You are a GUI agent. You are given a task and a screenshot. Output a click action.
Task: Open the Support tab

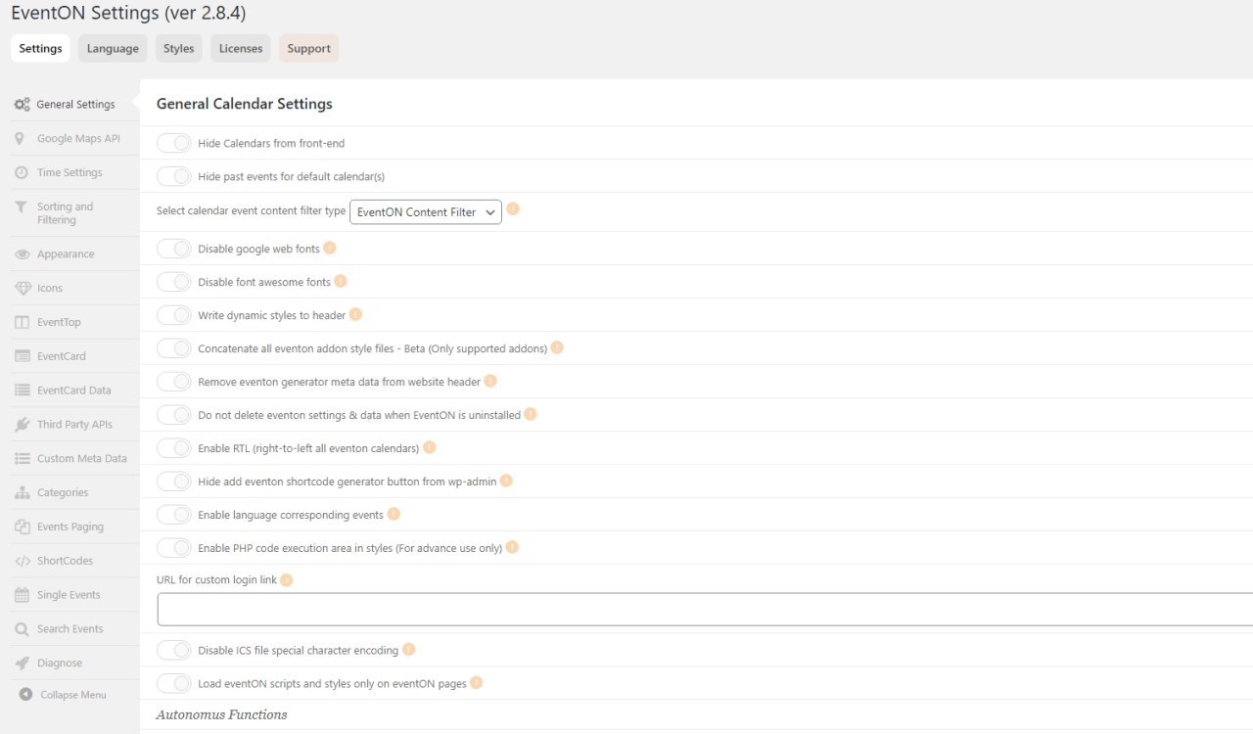click(x=308, y=49)
